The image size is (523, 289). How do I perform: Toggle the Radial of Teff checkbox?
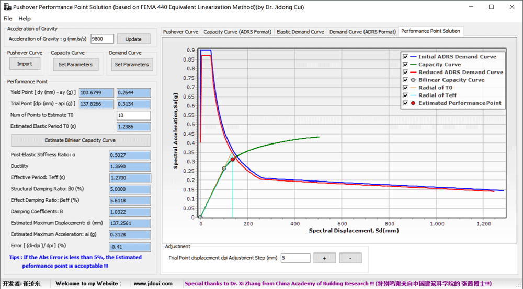pos(405,95)
